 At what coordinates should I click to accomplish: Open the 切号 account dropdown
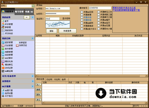point(33,6)
